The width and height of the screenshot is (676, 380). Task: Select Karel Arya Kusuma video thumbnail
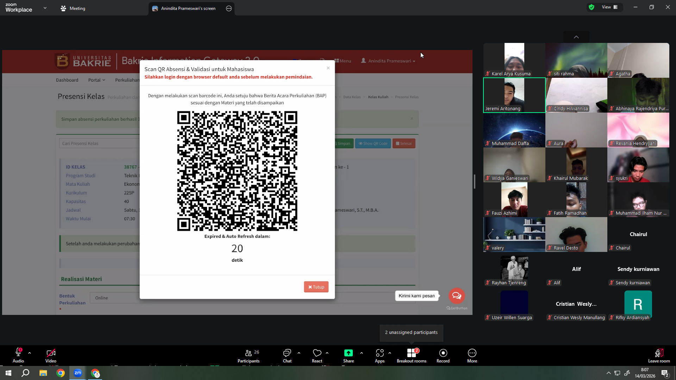(514, 60)
